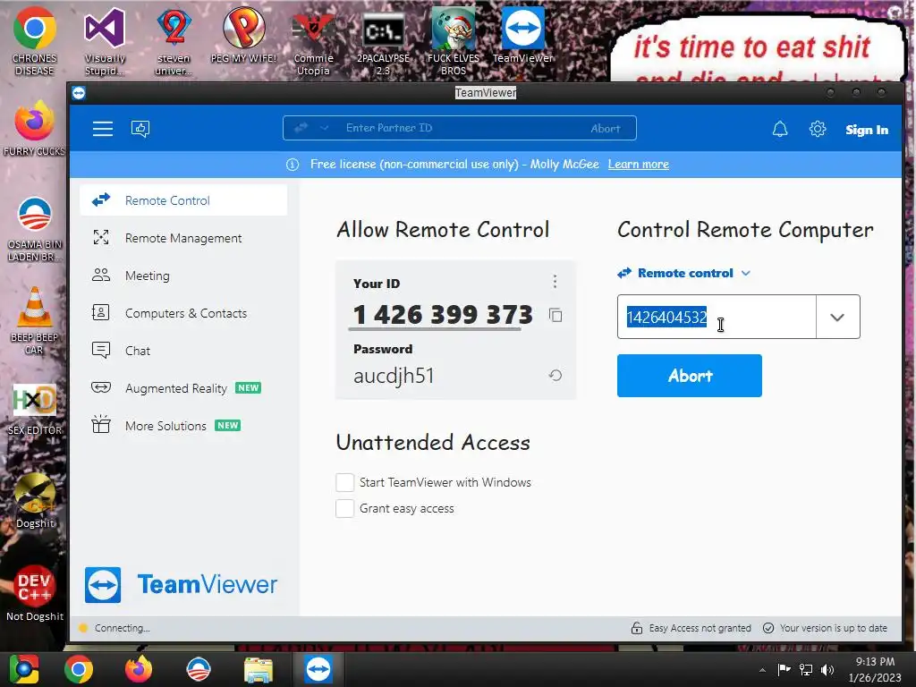916x687 pixels.
Task: Check Grant easy access option
Action: [x=344, y=508]
